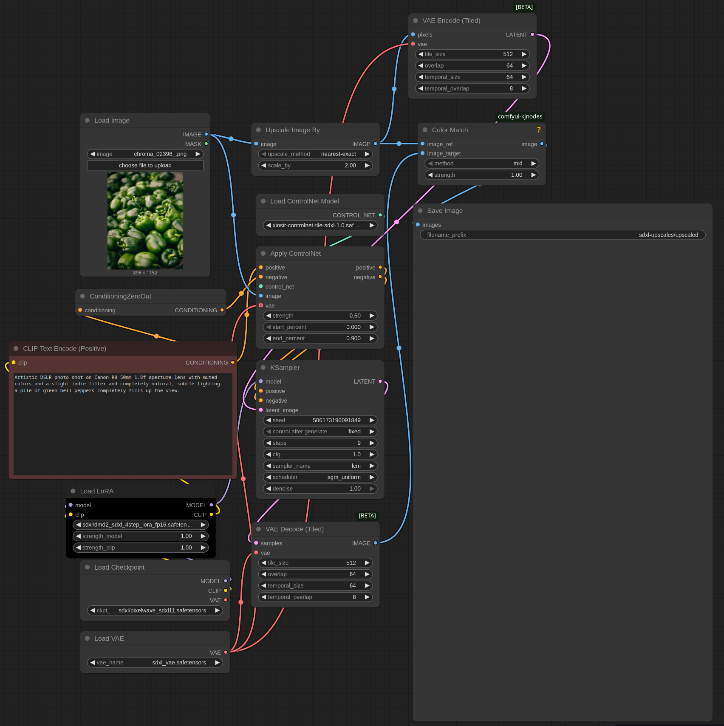The height and width of the screenshot is (726, 724).
Task: Click the MASK output port on Load Image
Action: (x=206, y=144)
